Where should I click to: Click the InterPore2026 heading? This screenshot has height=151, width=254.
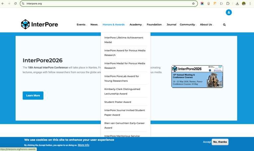(x=43, y=60)
